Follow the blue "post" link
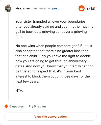This screenshot has width=101, height=125. click(56, 8)
